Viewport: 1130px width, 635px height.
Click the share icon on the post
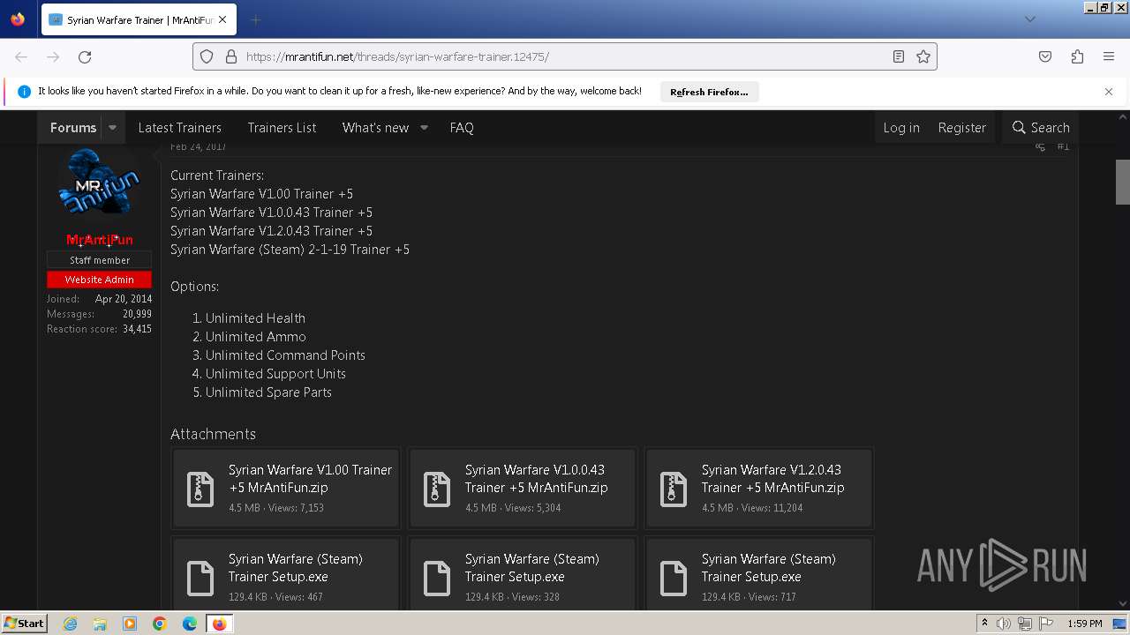tap(1040, 146)
